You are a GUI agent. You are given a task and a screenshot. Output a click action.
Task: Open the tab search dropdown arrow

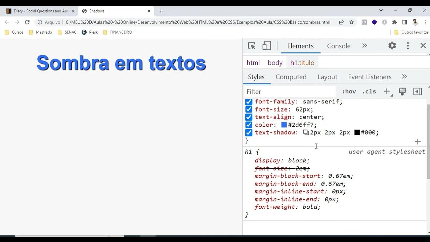click(x=381, y=10)
